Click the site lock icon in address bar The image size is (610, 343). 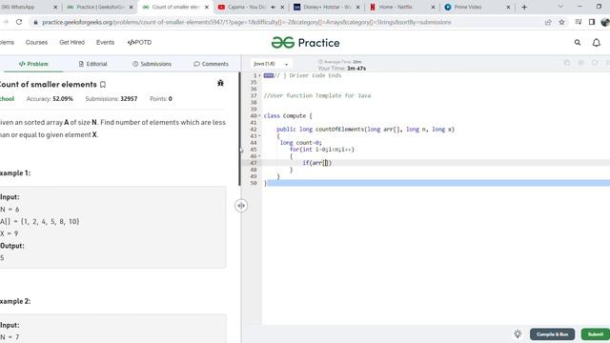pyautogui.click(x=36, y=22)
